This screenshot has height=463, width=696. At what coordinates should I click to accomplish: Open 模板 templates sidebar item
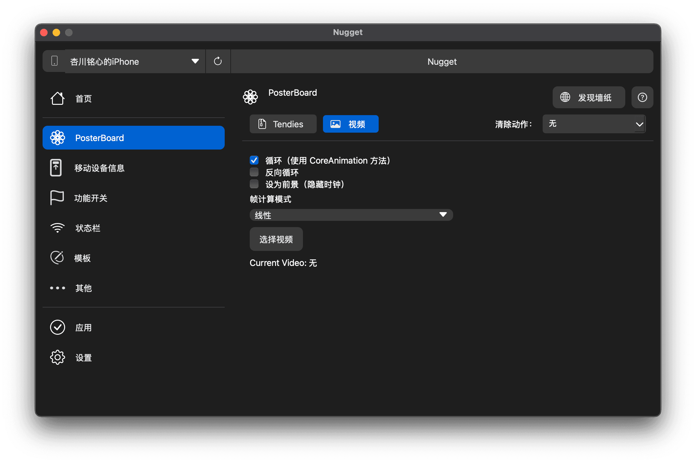(82, 258)
